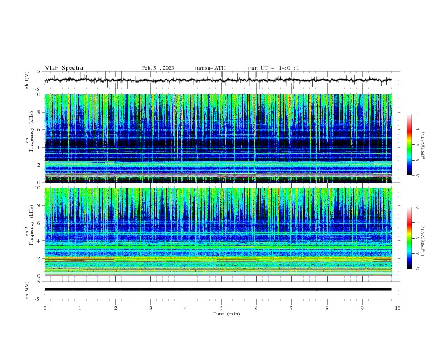Image resolution: width=448 pixels, height=346 pixels.
Task: Click the "Time (min)" axis label
Action: tap(226, 314)
